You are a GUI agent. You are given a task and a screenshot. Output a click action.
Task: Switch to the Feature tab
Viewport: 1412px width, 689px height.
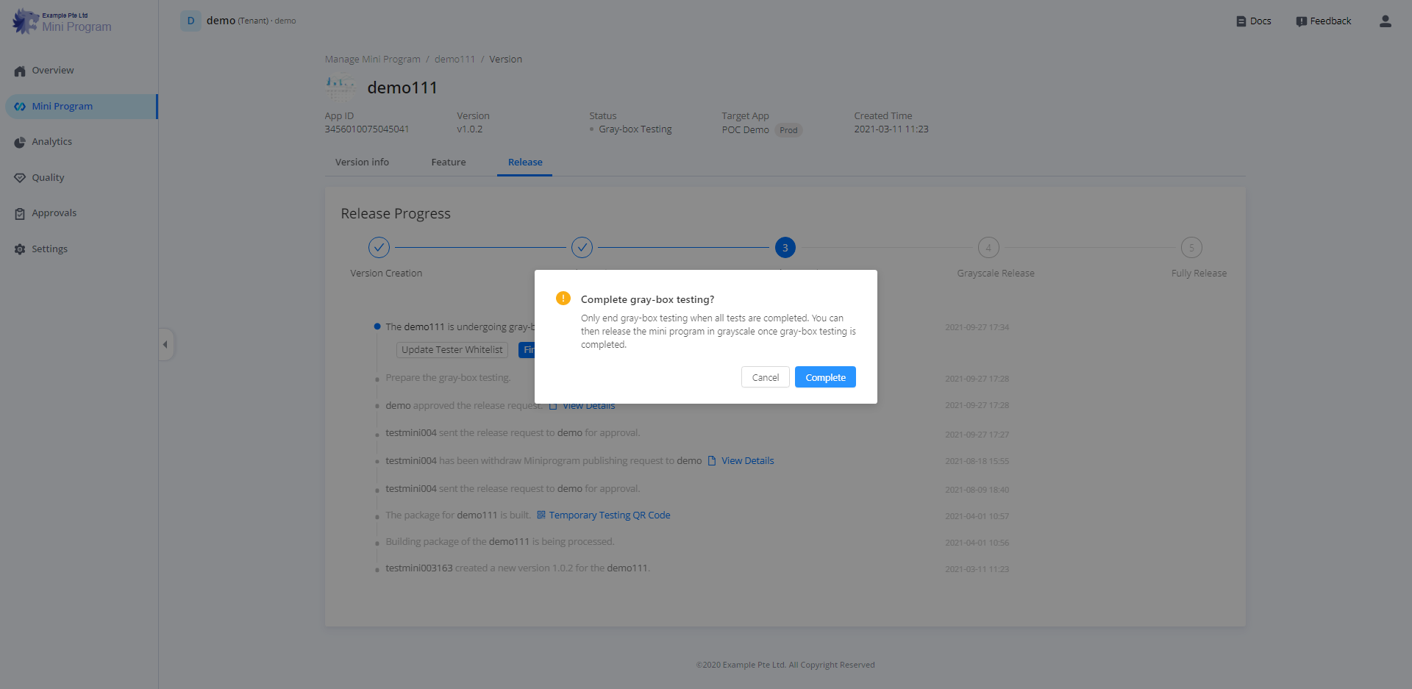(448, 163)
